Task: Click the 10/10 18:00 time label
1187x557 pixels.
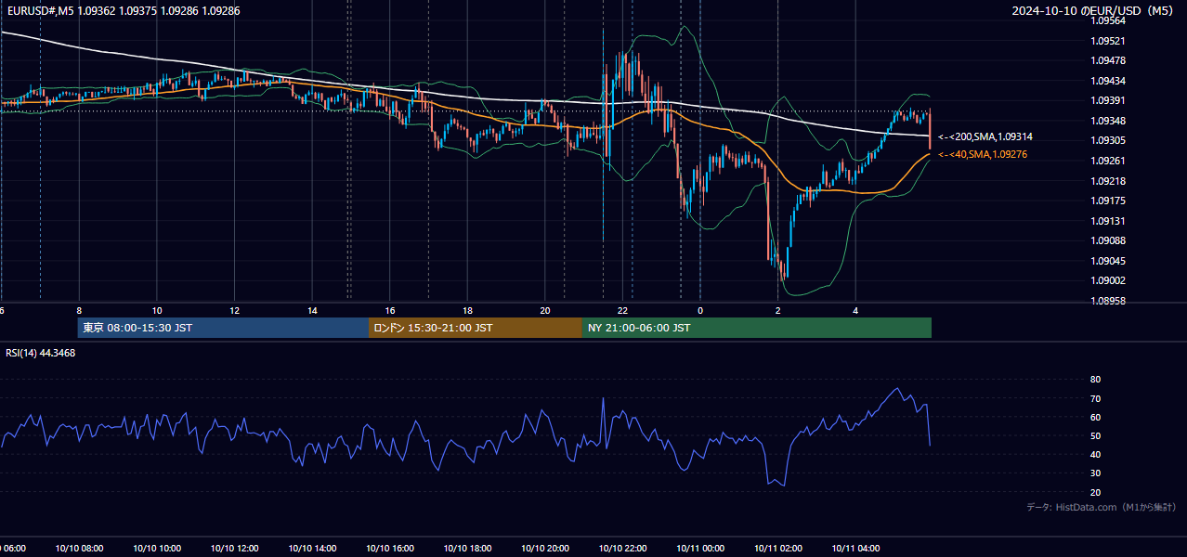Action: tap(467, 549)
